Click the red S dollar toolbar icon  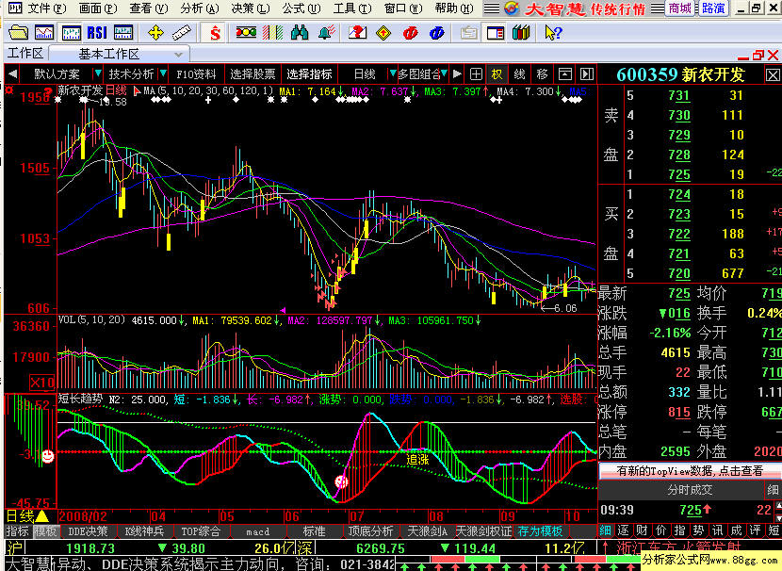pos(215,33)
